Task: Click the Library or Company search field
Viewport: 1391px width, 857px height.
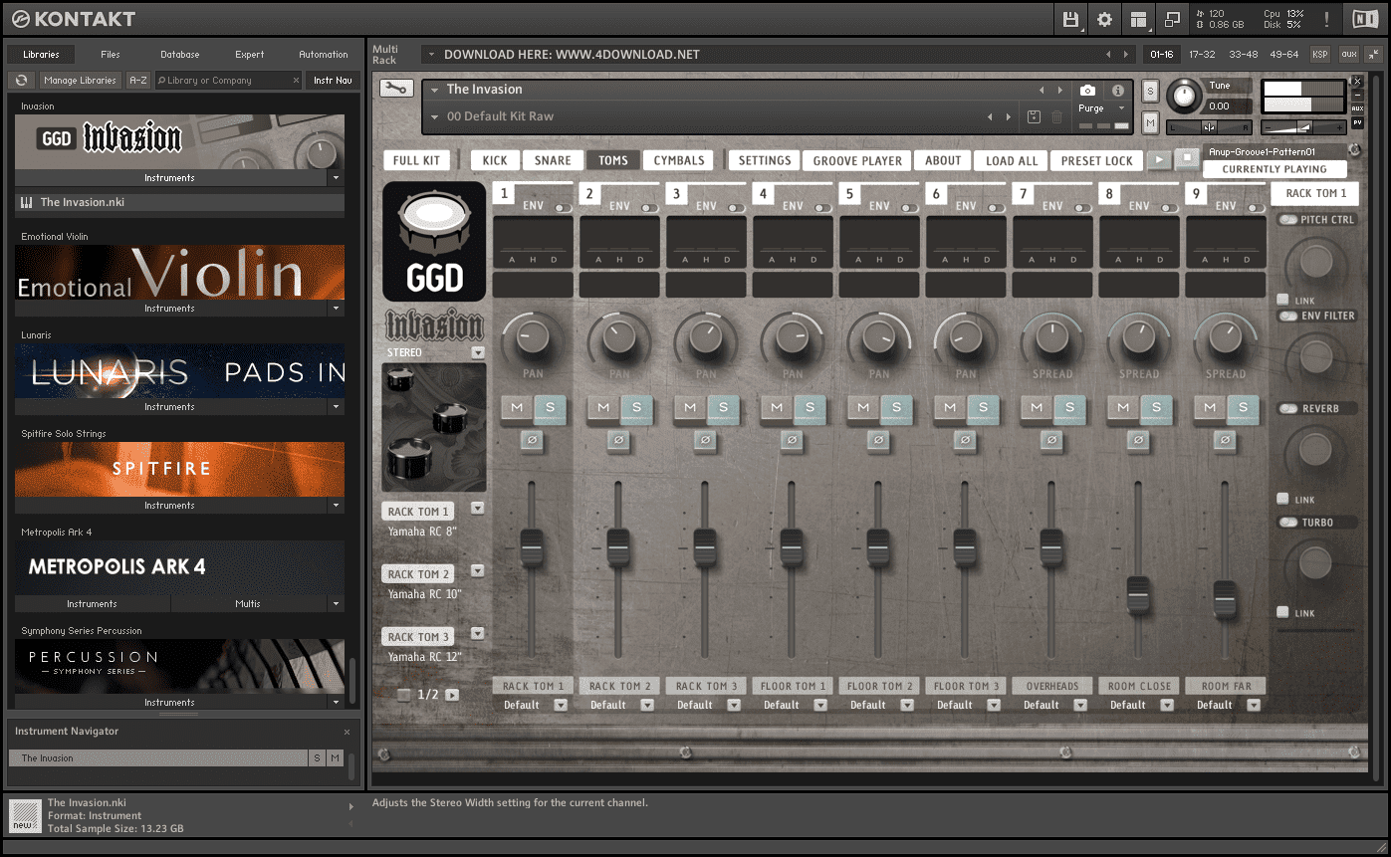Action: click(x=228, y=80)
